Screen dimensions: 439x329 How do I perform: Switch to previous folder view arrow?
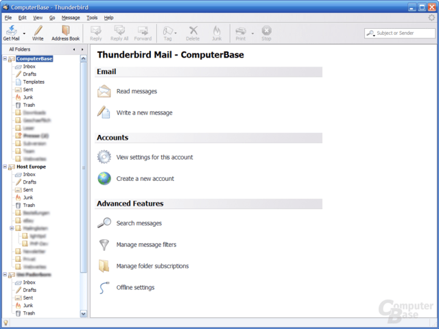[x=74, y=49]
